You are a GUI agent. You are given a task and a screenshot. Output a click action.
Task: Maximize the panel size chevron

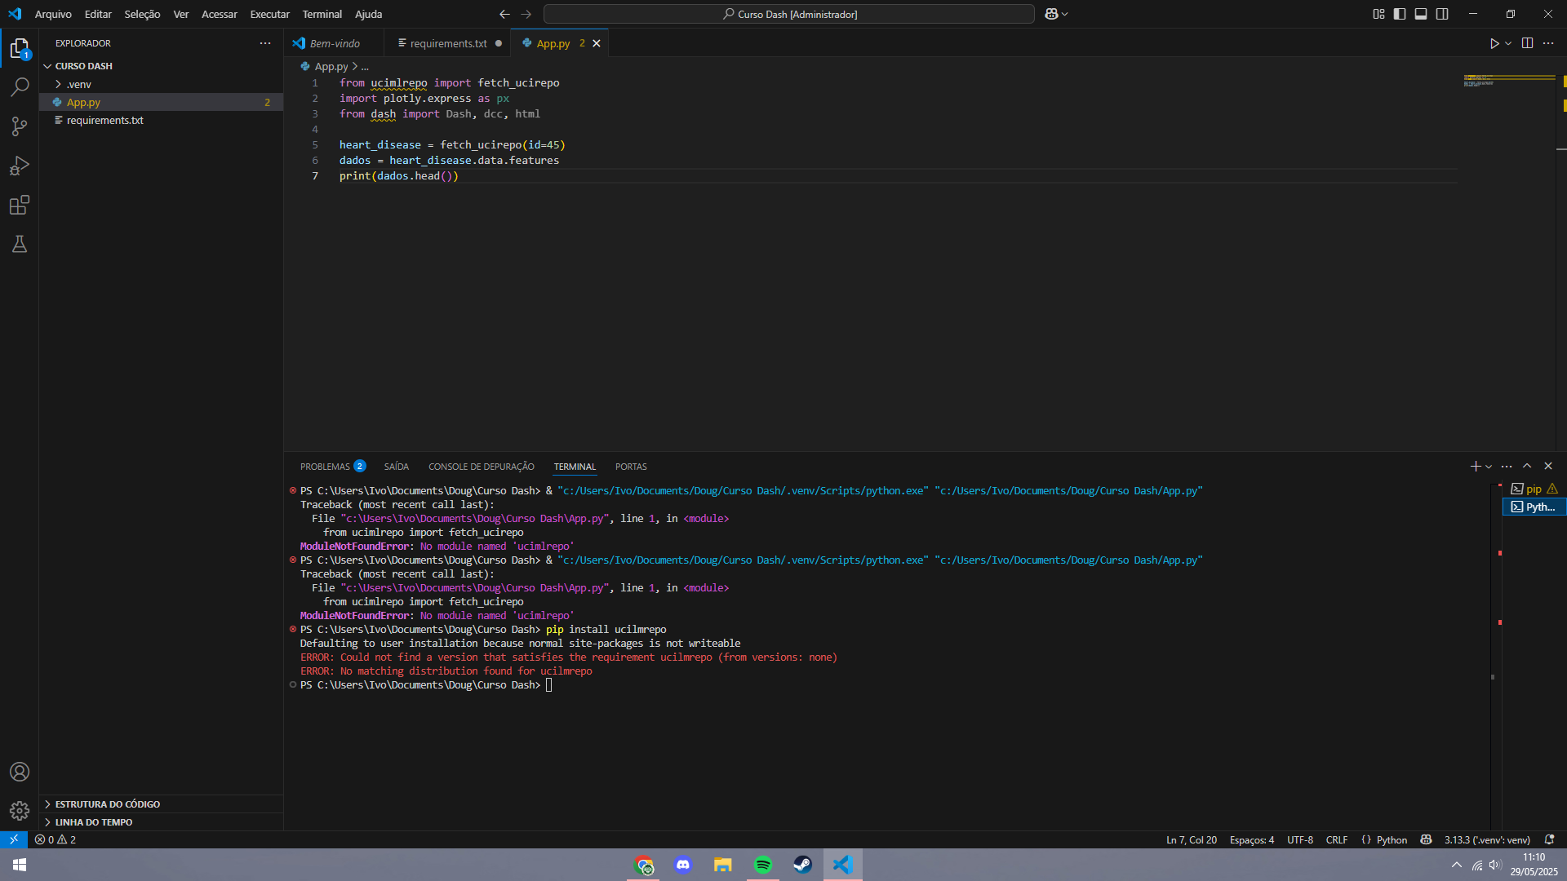pyautogui.click(x=1527, y=467)
